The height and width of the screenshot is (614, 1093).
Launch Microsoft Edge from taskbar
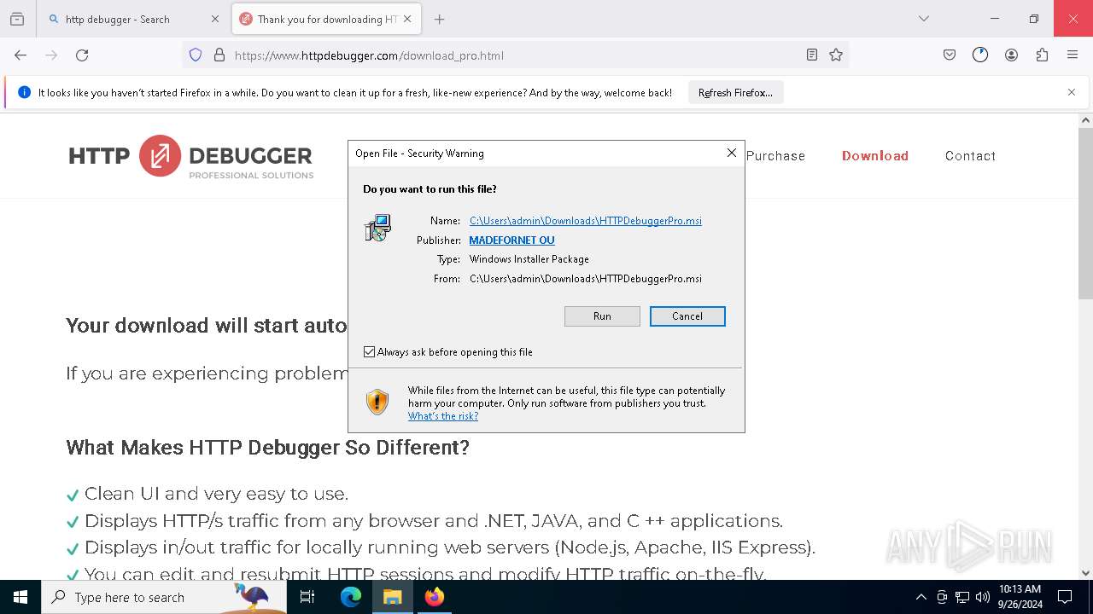pos(351,597)
